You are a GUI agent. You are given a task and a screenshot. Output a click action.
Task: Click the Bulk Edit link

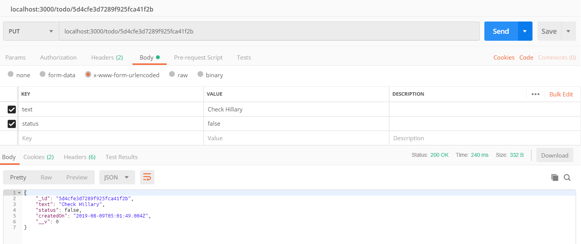point(561,94)
